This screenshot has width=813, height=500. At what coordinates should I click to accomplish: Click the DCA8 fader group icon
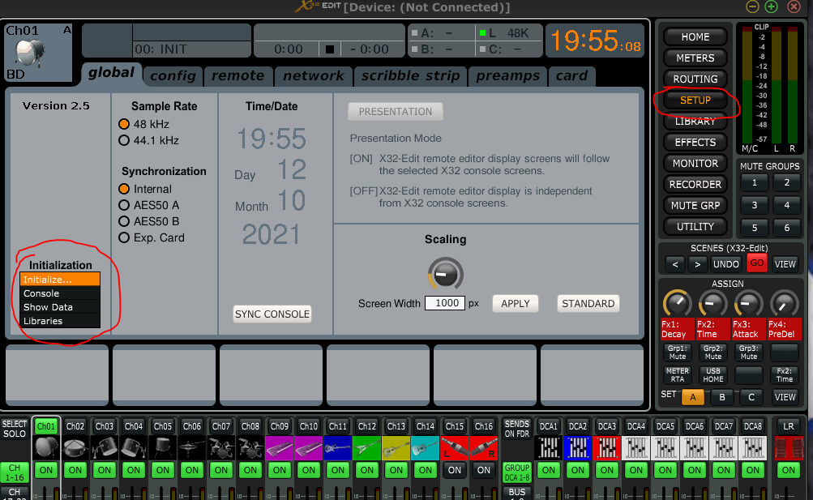click(x=753, y=447)
